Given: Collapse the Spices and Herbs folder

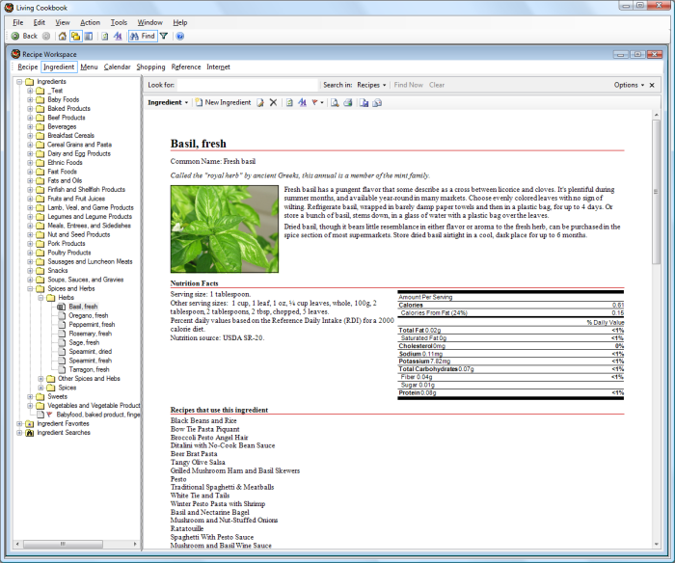Looking at the screenshot, I should click(x=30, y=289).
